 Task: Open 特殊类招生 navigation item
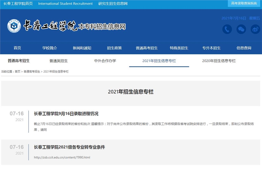tap(179, 48)
